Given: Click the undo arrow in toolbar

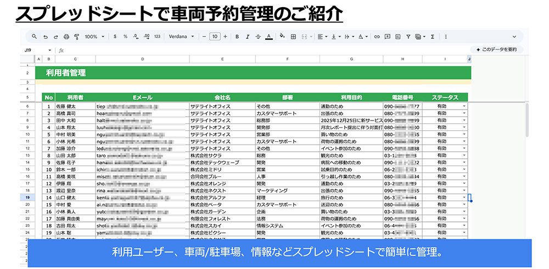Looking at the screenshot, I should click(45, 37).
